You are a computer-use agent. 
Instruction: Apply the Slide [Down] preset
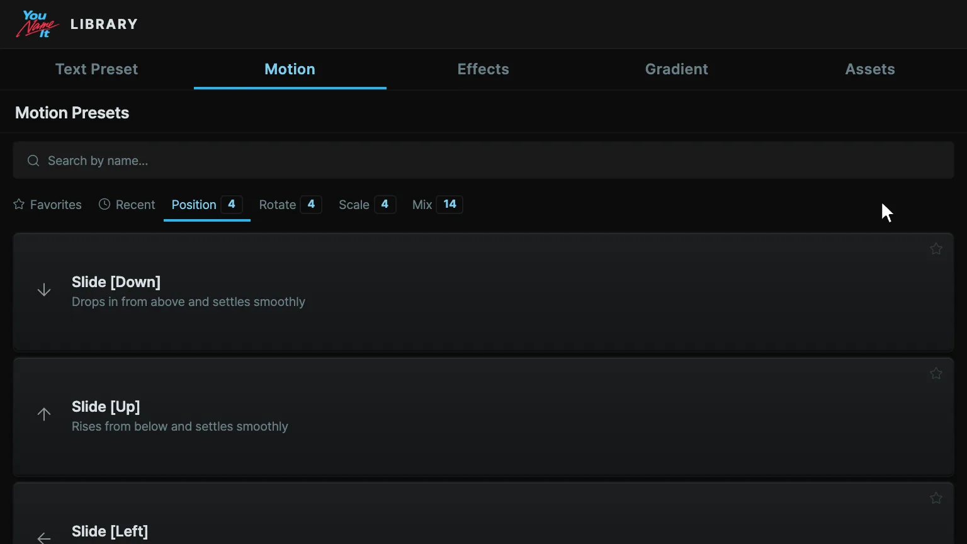point(483,292)
